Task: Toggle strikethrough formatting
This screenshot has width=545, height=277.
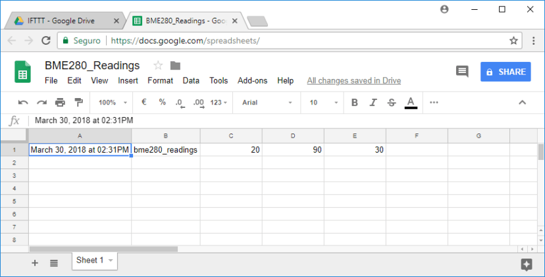Action: (x=392, y=103)
